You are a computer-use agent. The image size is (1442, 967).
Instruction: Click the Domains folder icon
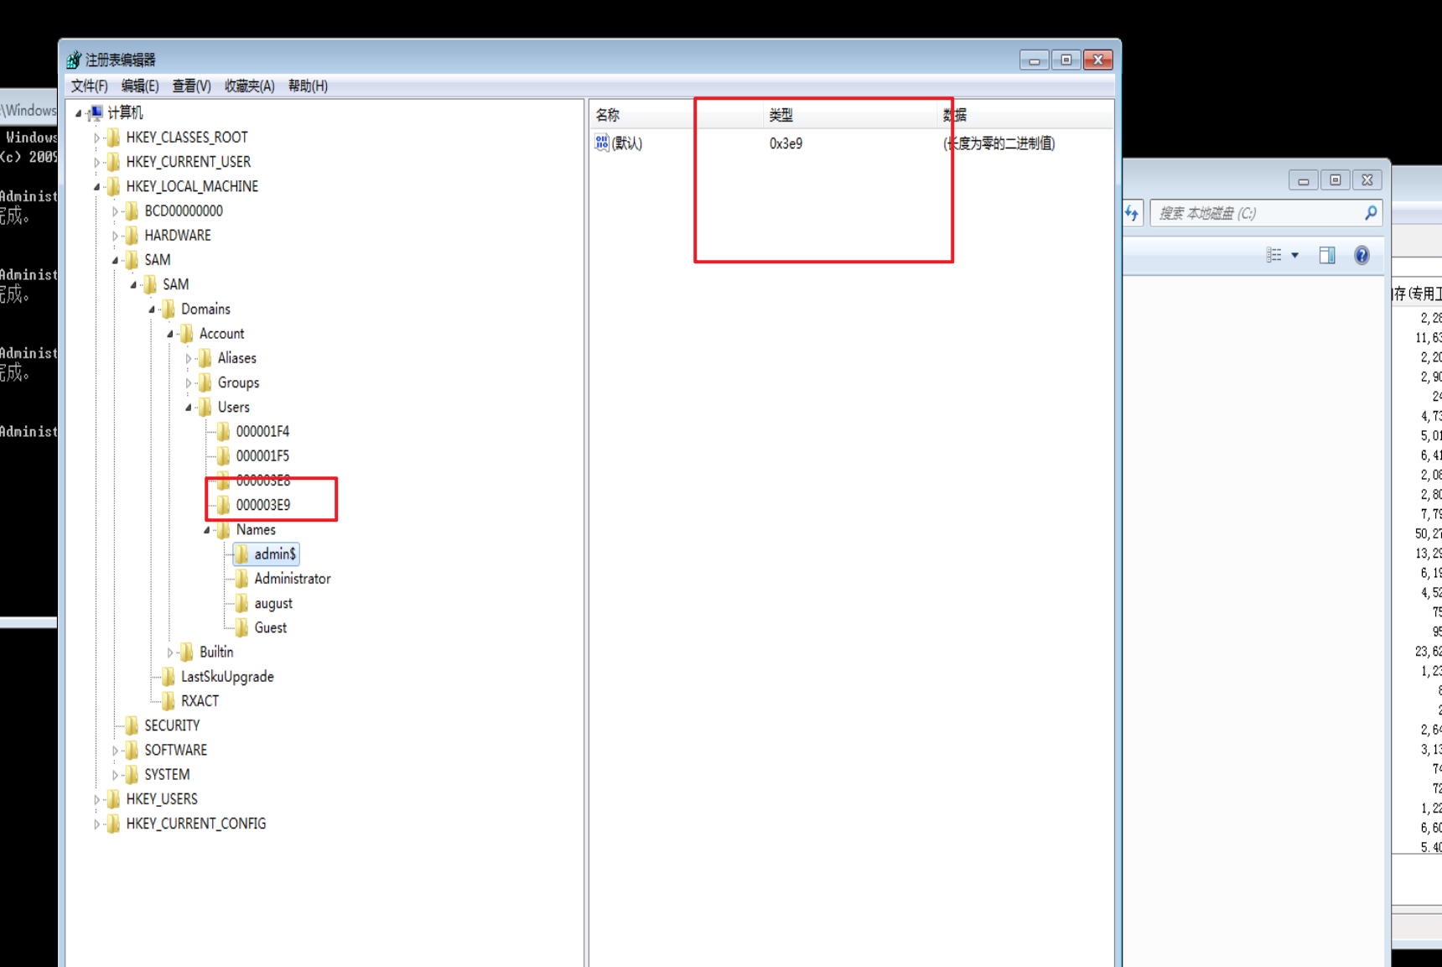tap(169, 309)
